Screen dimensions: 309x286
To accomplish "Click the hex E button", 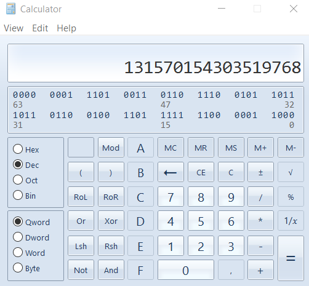I will (x=140, y=246).
